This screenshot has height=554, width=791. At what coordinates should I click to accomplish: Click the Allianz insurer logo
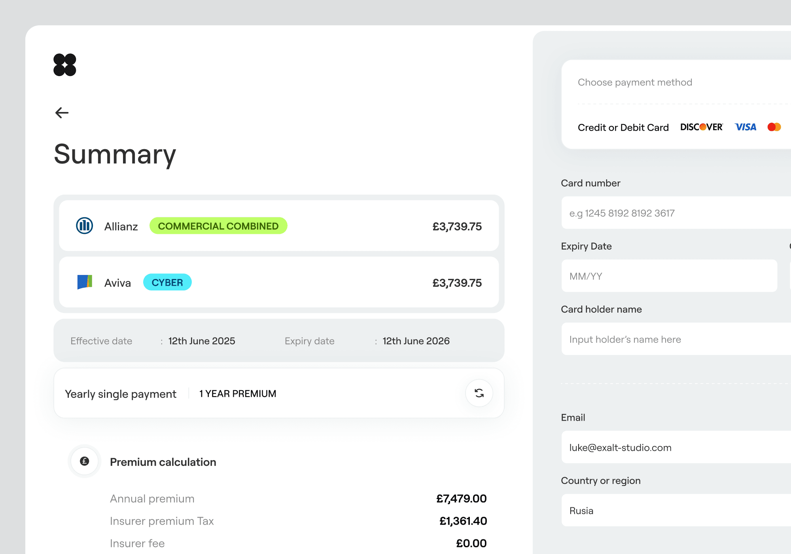(84, 226)
